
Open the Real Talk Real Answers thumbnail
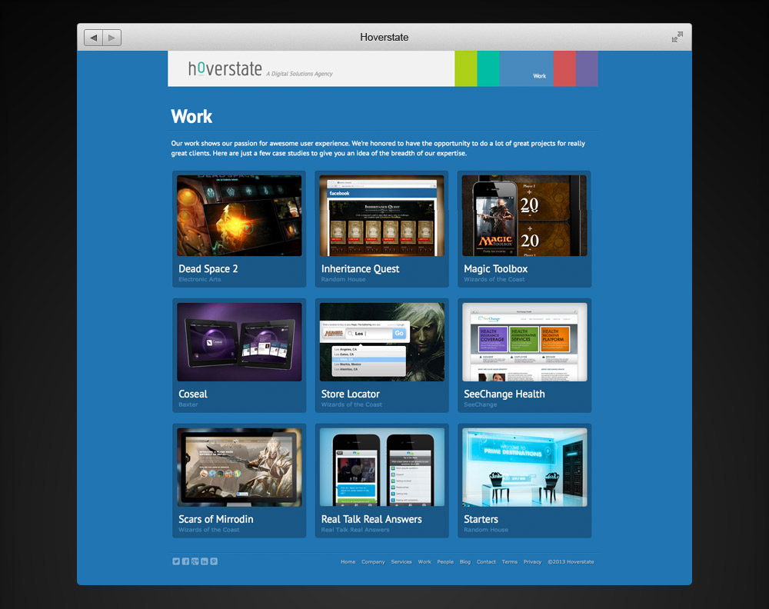tap(382, 468)
